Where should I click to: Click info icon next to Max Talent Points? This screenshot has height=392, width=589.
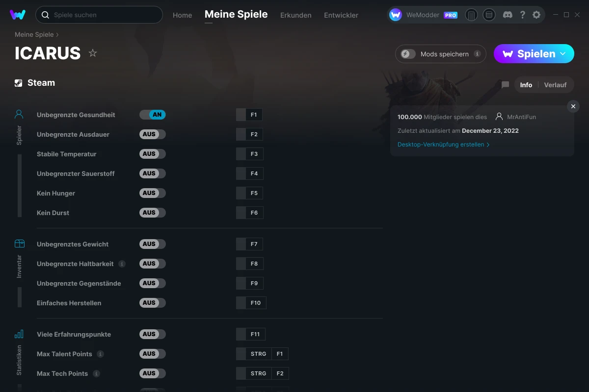pyautogui.click(x=100, y=354)
